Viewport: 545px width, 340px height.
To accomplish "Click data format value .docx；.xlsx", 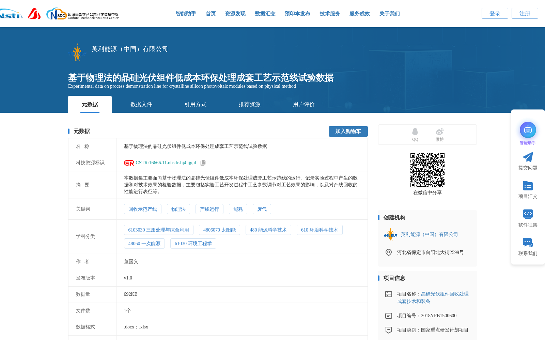I will click(136, 327).
